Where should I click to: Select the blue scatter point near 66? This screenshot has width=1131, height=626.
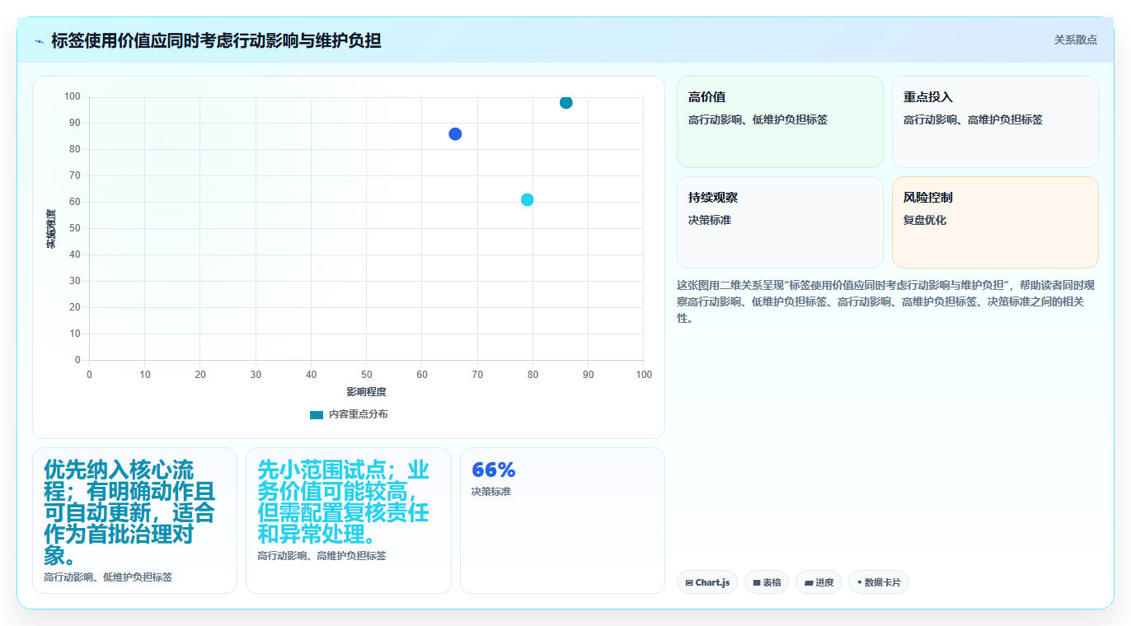pyautogui.click(x=455, y=133)
